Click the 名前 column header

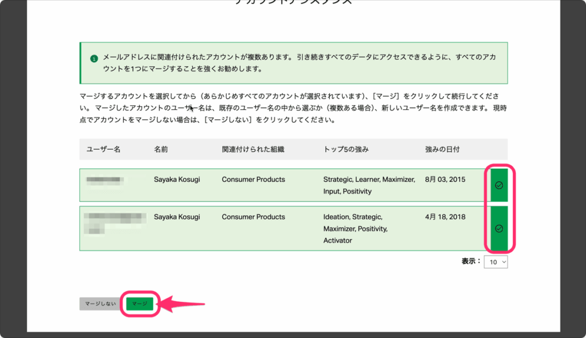pyautogui.click(x=161, y=149)
